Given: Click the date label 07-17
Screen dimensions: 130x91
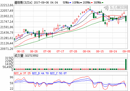Looking at the screenshot, I should [60, 51].
